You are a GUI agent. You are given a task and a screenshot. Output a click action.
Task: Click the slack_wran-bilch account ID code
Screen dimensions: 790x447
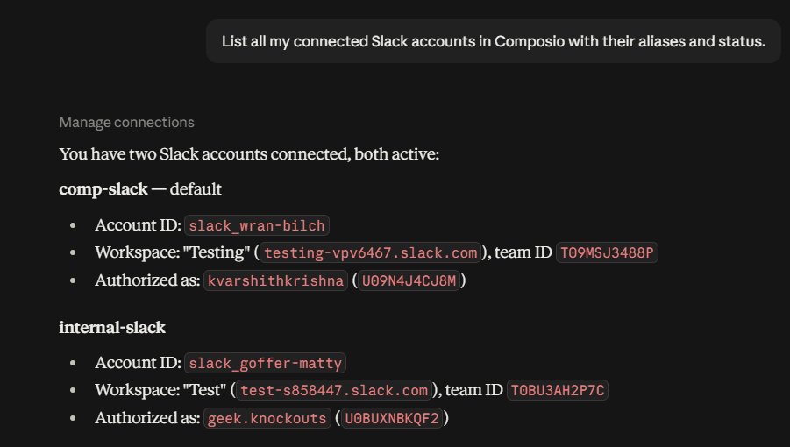pos(257,225)
